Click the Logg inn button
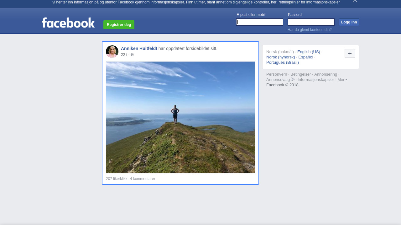This screenshot has width=401, height=225. [x=349, y=22]
